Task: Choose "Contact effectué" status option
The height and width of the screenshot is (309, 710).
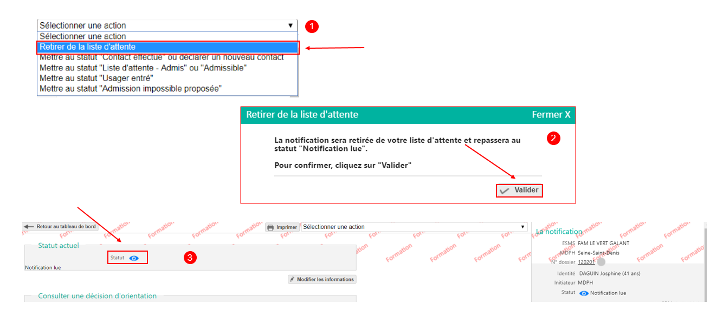Action: click(162, 57)
